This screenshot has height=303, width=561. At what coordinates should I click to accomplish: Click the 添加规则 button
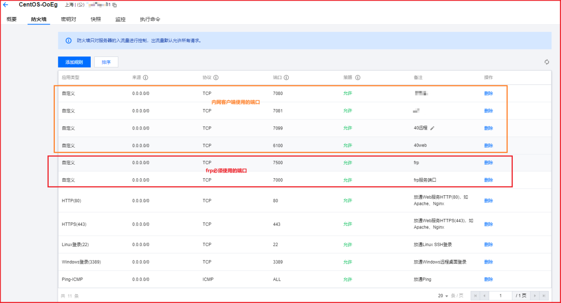pos(74,62)
